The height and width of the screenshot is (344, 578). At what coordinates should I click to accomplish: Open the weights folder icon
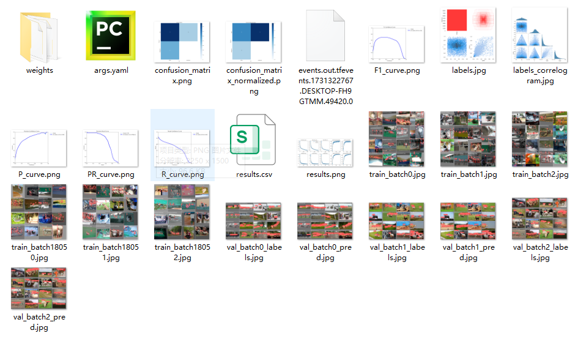click(39, 37)
